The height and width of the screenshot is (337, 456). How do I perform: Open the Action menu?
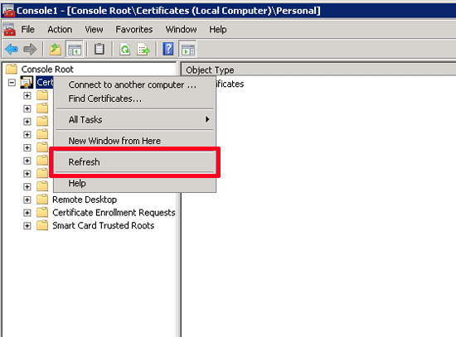pos(60,29)
